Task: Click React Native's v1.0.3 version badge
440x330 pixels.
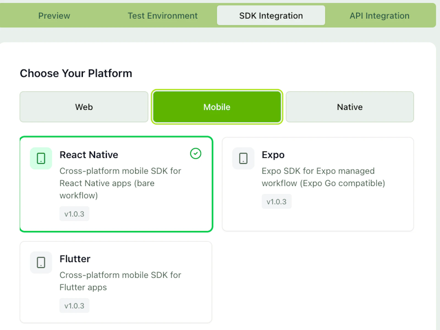Action: click(x=74, y=214)
